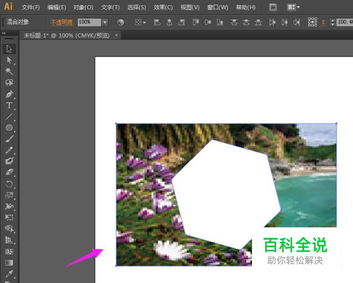Open the Align To dropdown
This screenshot has width=353, height=283.
click(140, 22)
